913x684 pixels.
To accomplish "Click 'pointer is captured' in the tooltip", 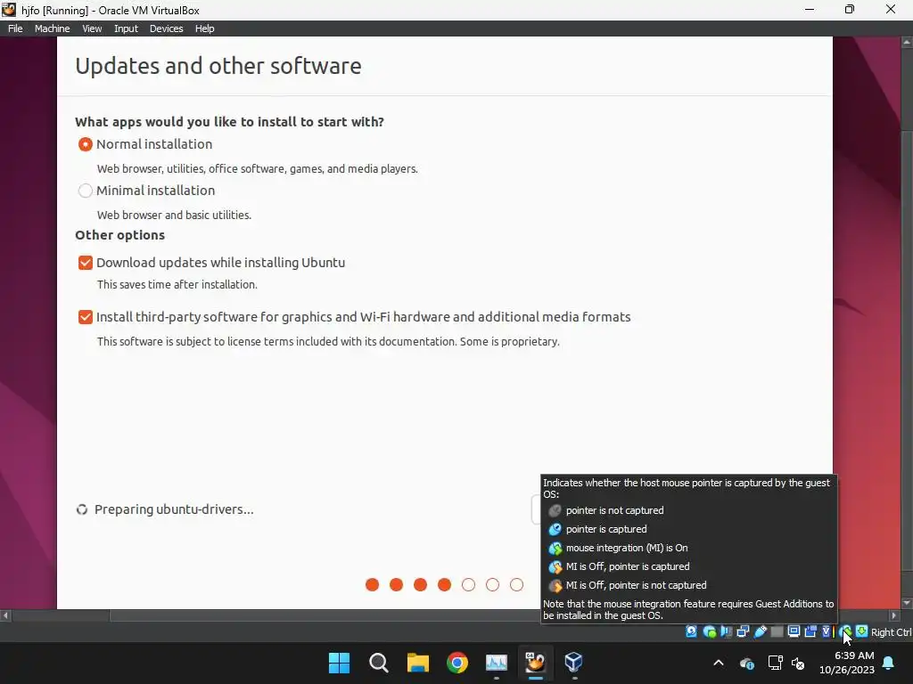I will pyautogui.click(x=606, y=529).
